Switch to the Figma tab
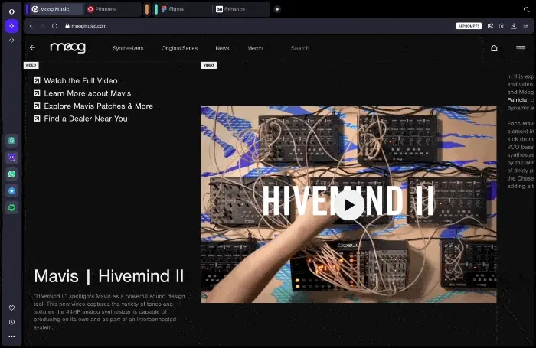Image resolution: width=536 pixels, height=348 pixels. [185, 9]
